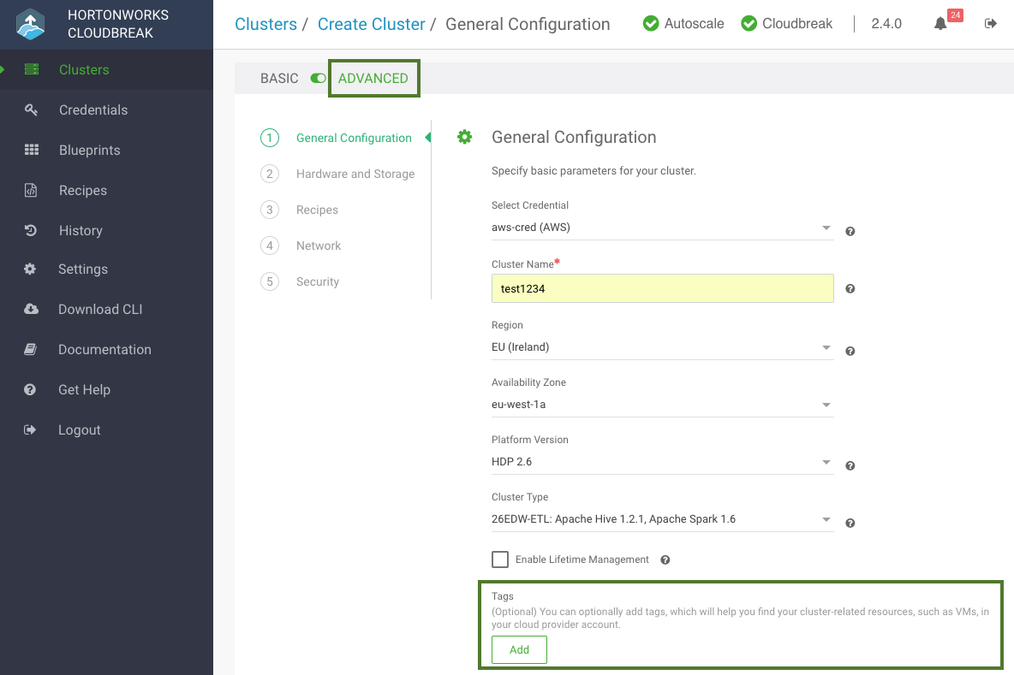Open the Cluster Type dropdown
The image size is (1014, 675).
(x=662, y=519)
